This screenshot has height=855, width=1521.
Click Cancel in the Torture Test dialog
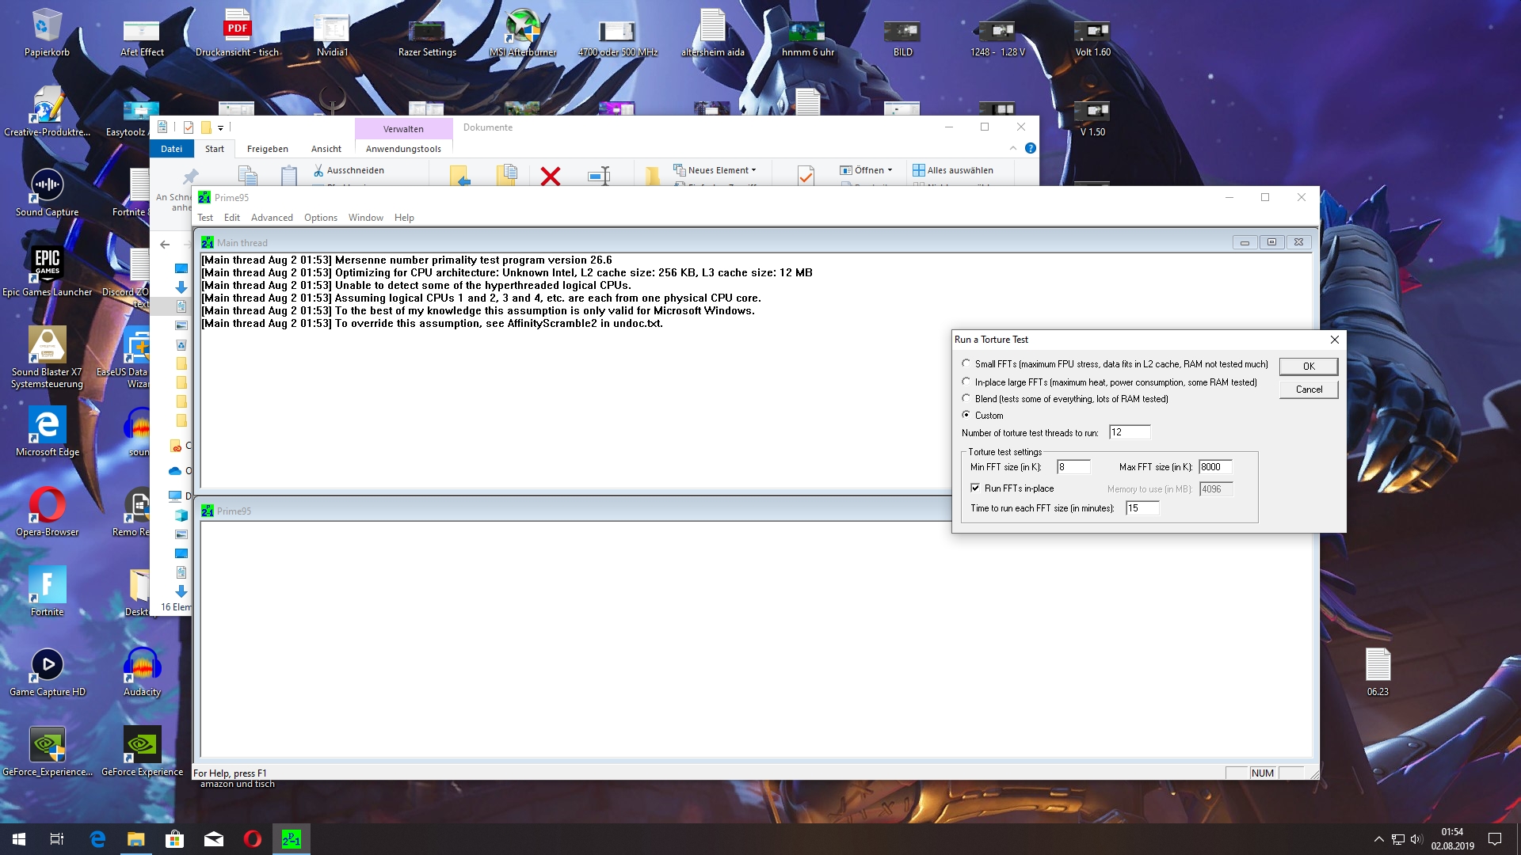coord(1309,389)
